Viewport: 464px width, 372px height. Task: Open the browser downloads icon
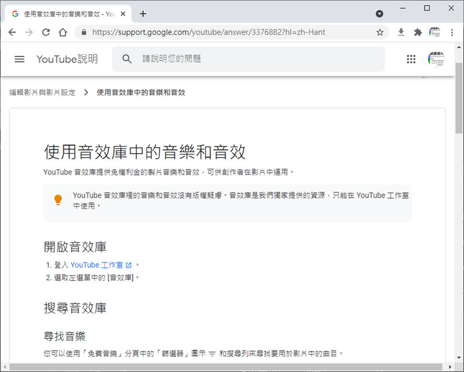click(401, 32)
